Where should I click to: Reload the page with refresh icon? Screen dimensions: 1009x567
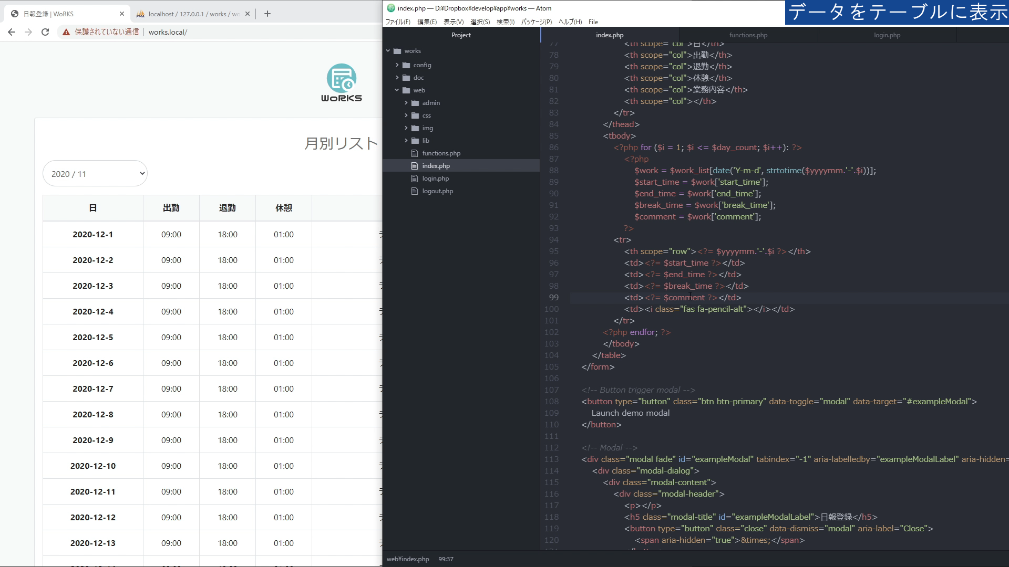(x=45, y=32)
